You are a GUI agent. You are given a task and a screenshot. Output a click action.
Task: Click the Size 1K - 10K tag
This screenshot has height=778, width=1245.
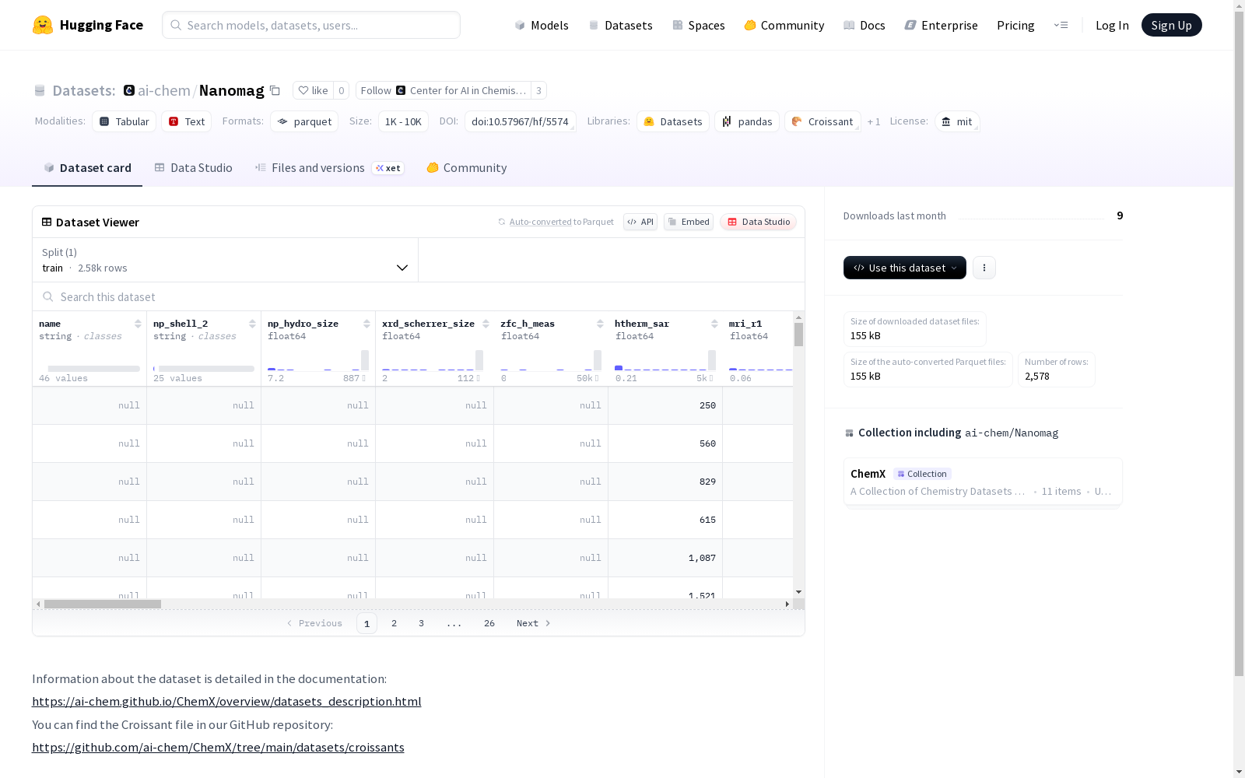coord(403,121)
